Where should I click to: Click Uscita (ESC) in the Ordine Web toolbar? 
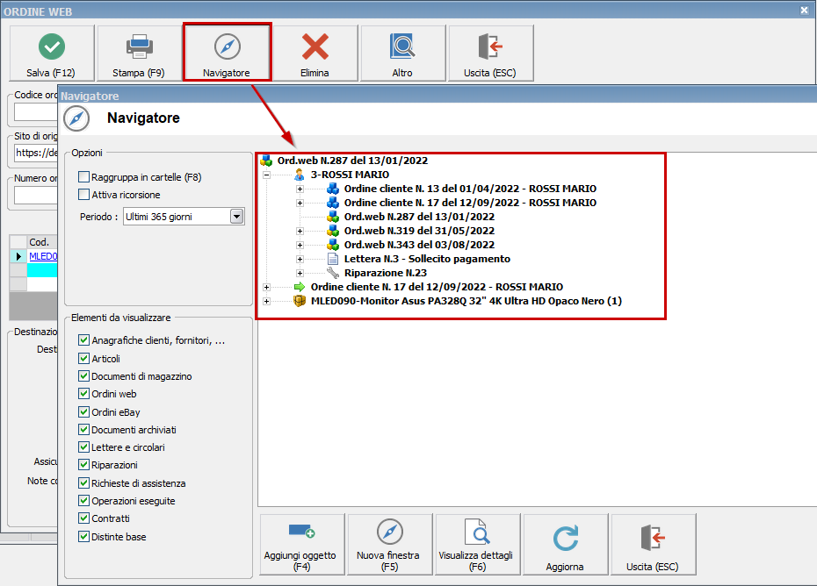(490, 54)
